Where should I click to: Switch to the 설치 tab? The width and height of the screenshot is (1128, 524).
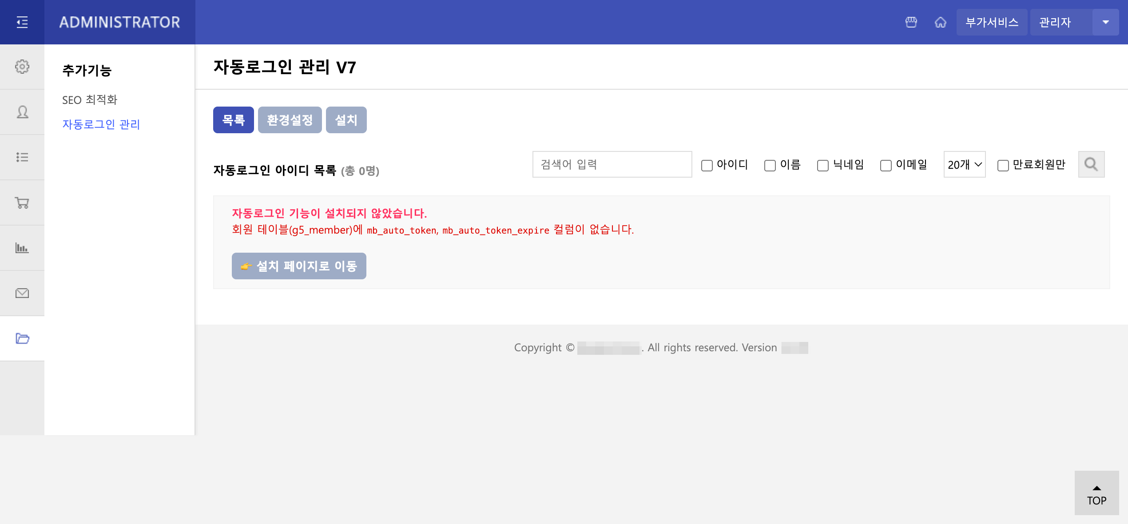pyautogui.click(x=346, y=120)
